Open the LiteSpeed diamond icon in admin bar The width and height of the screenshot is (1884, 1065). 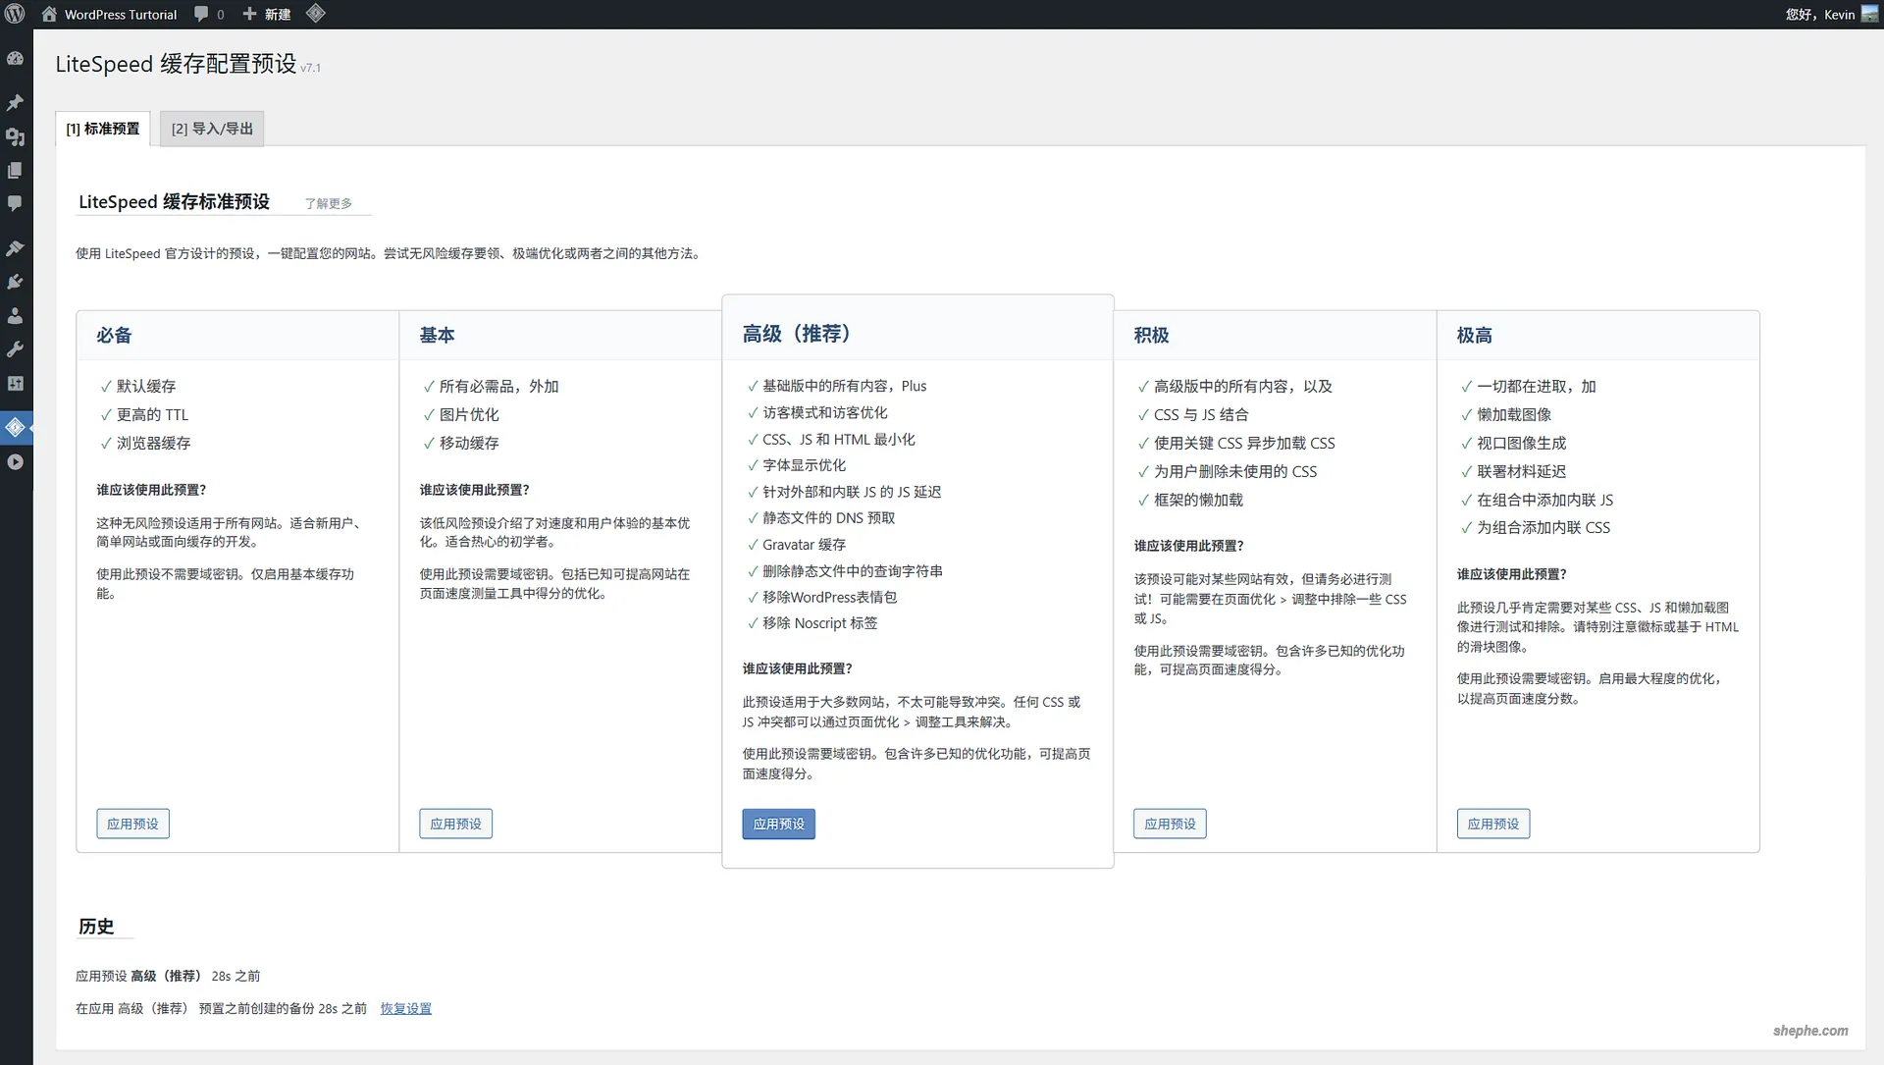[x=316, y=14]
